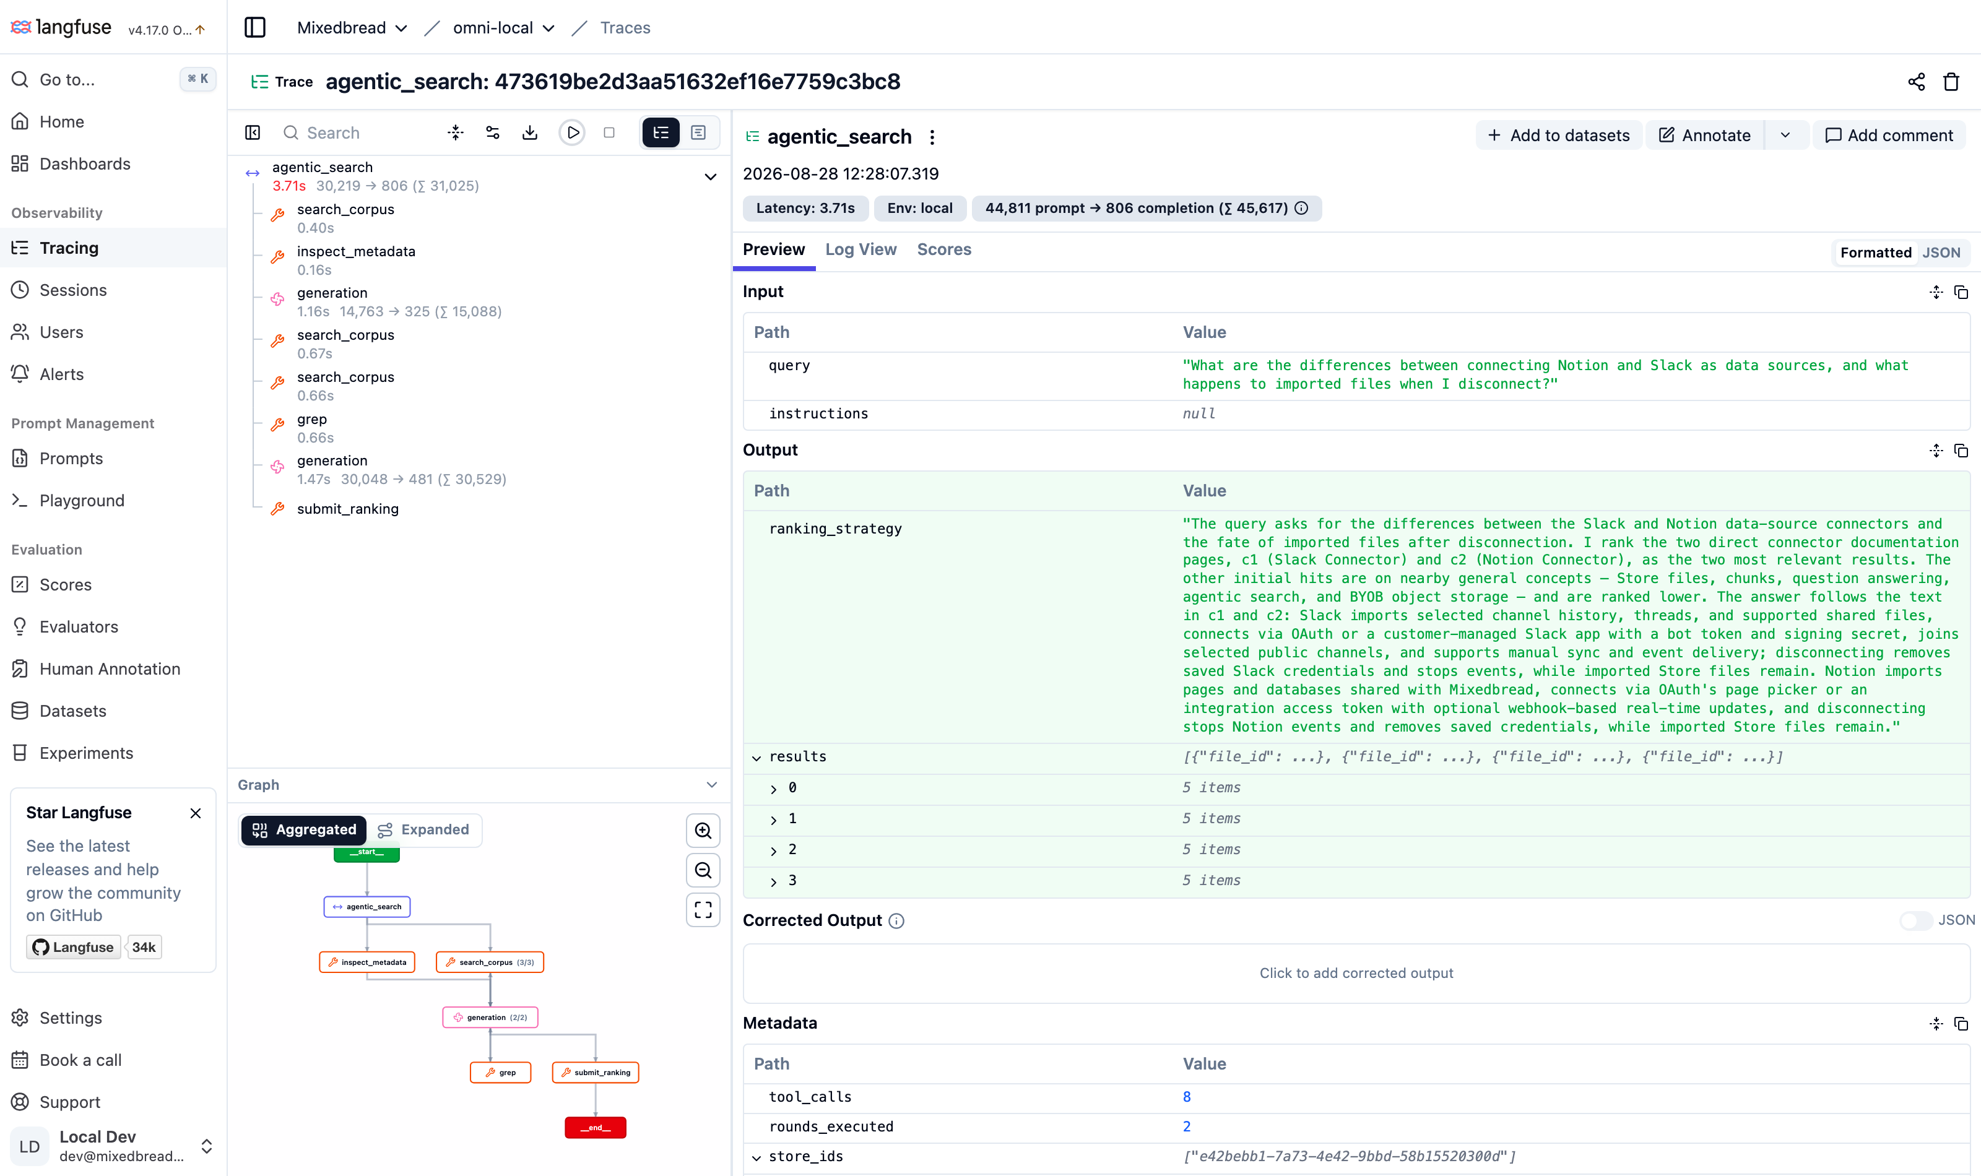Click the share trace icon
Screen dimensions: 1981x1176
pyautogui.click(x=1916, y=82)
